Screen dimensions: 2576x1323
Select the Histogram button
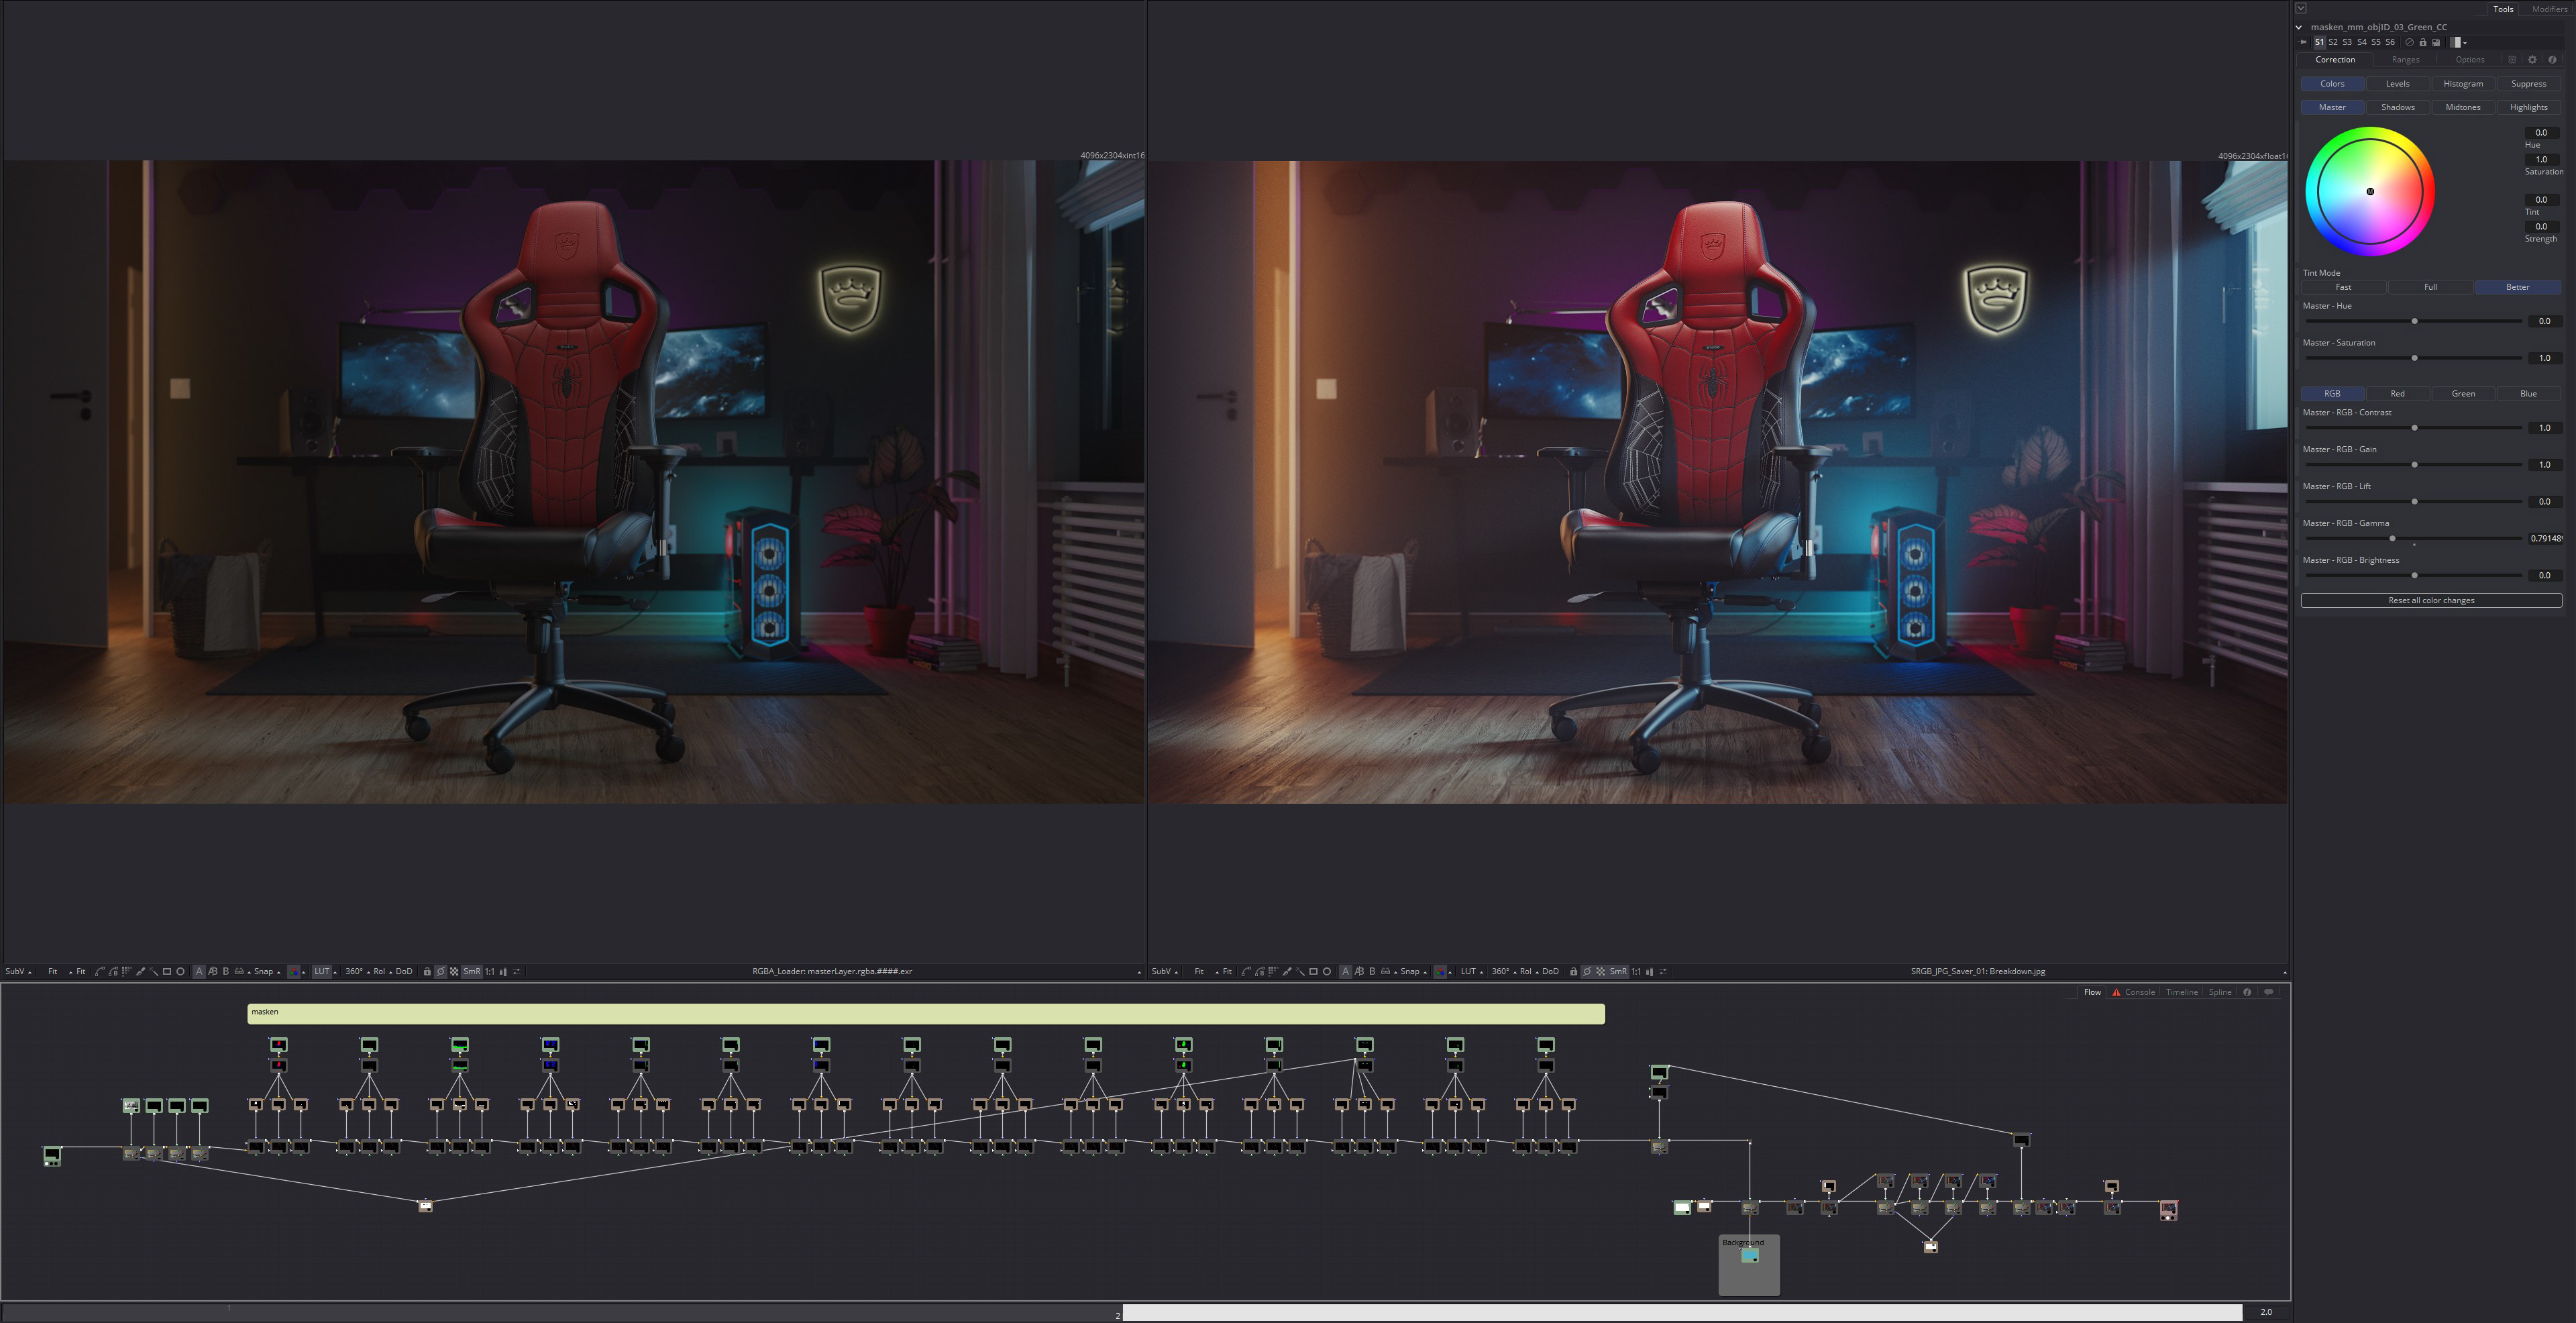[x=2463, y=84]
